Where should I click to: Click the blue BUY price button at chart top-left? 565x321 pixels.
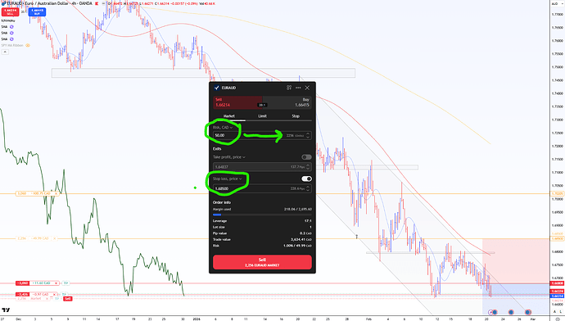click(x=37, y=12)
